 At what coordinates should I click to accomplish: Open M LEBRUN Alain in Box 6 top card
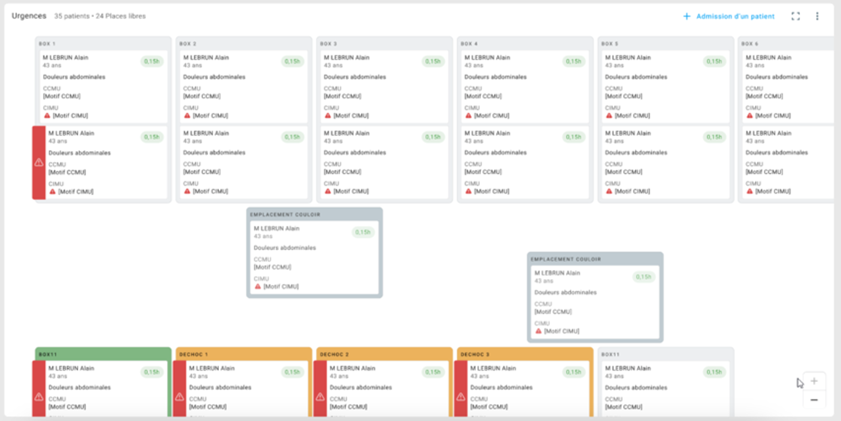coord(769,58)
